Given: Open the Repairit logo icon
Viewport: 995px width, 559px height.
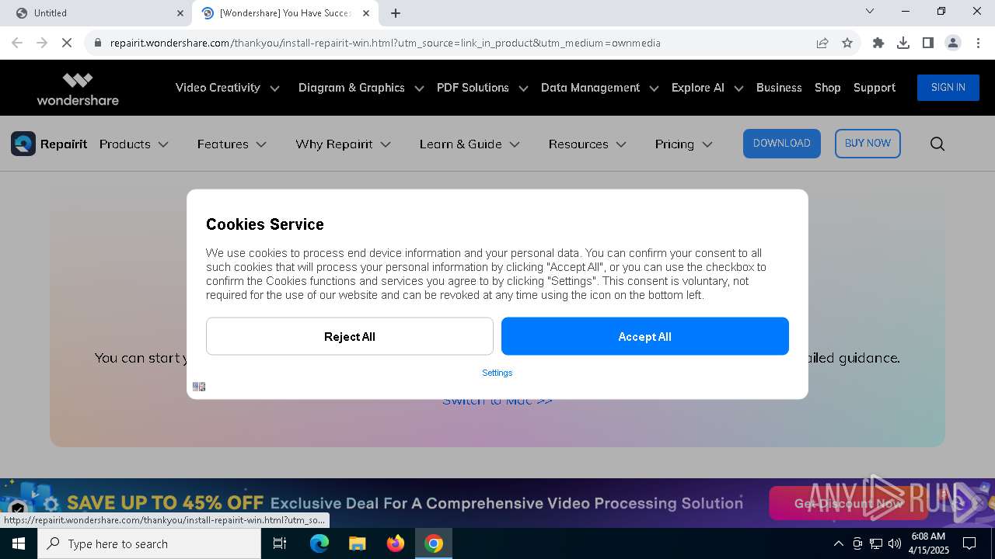Looking at the screenshot, I should [23, 144].
